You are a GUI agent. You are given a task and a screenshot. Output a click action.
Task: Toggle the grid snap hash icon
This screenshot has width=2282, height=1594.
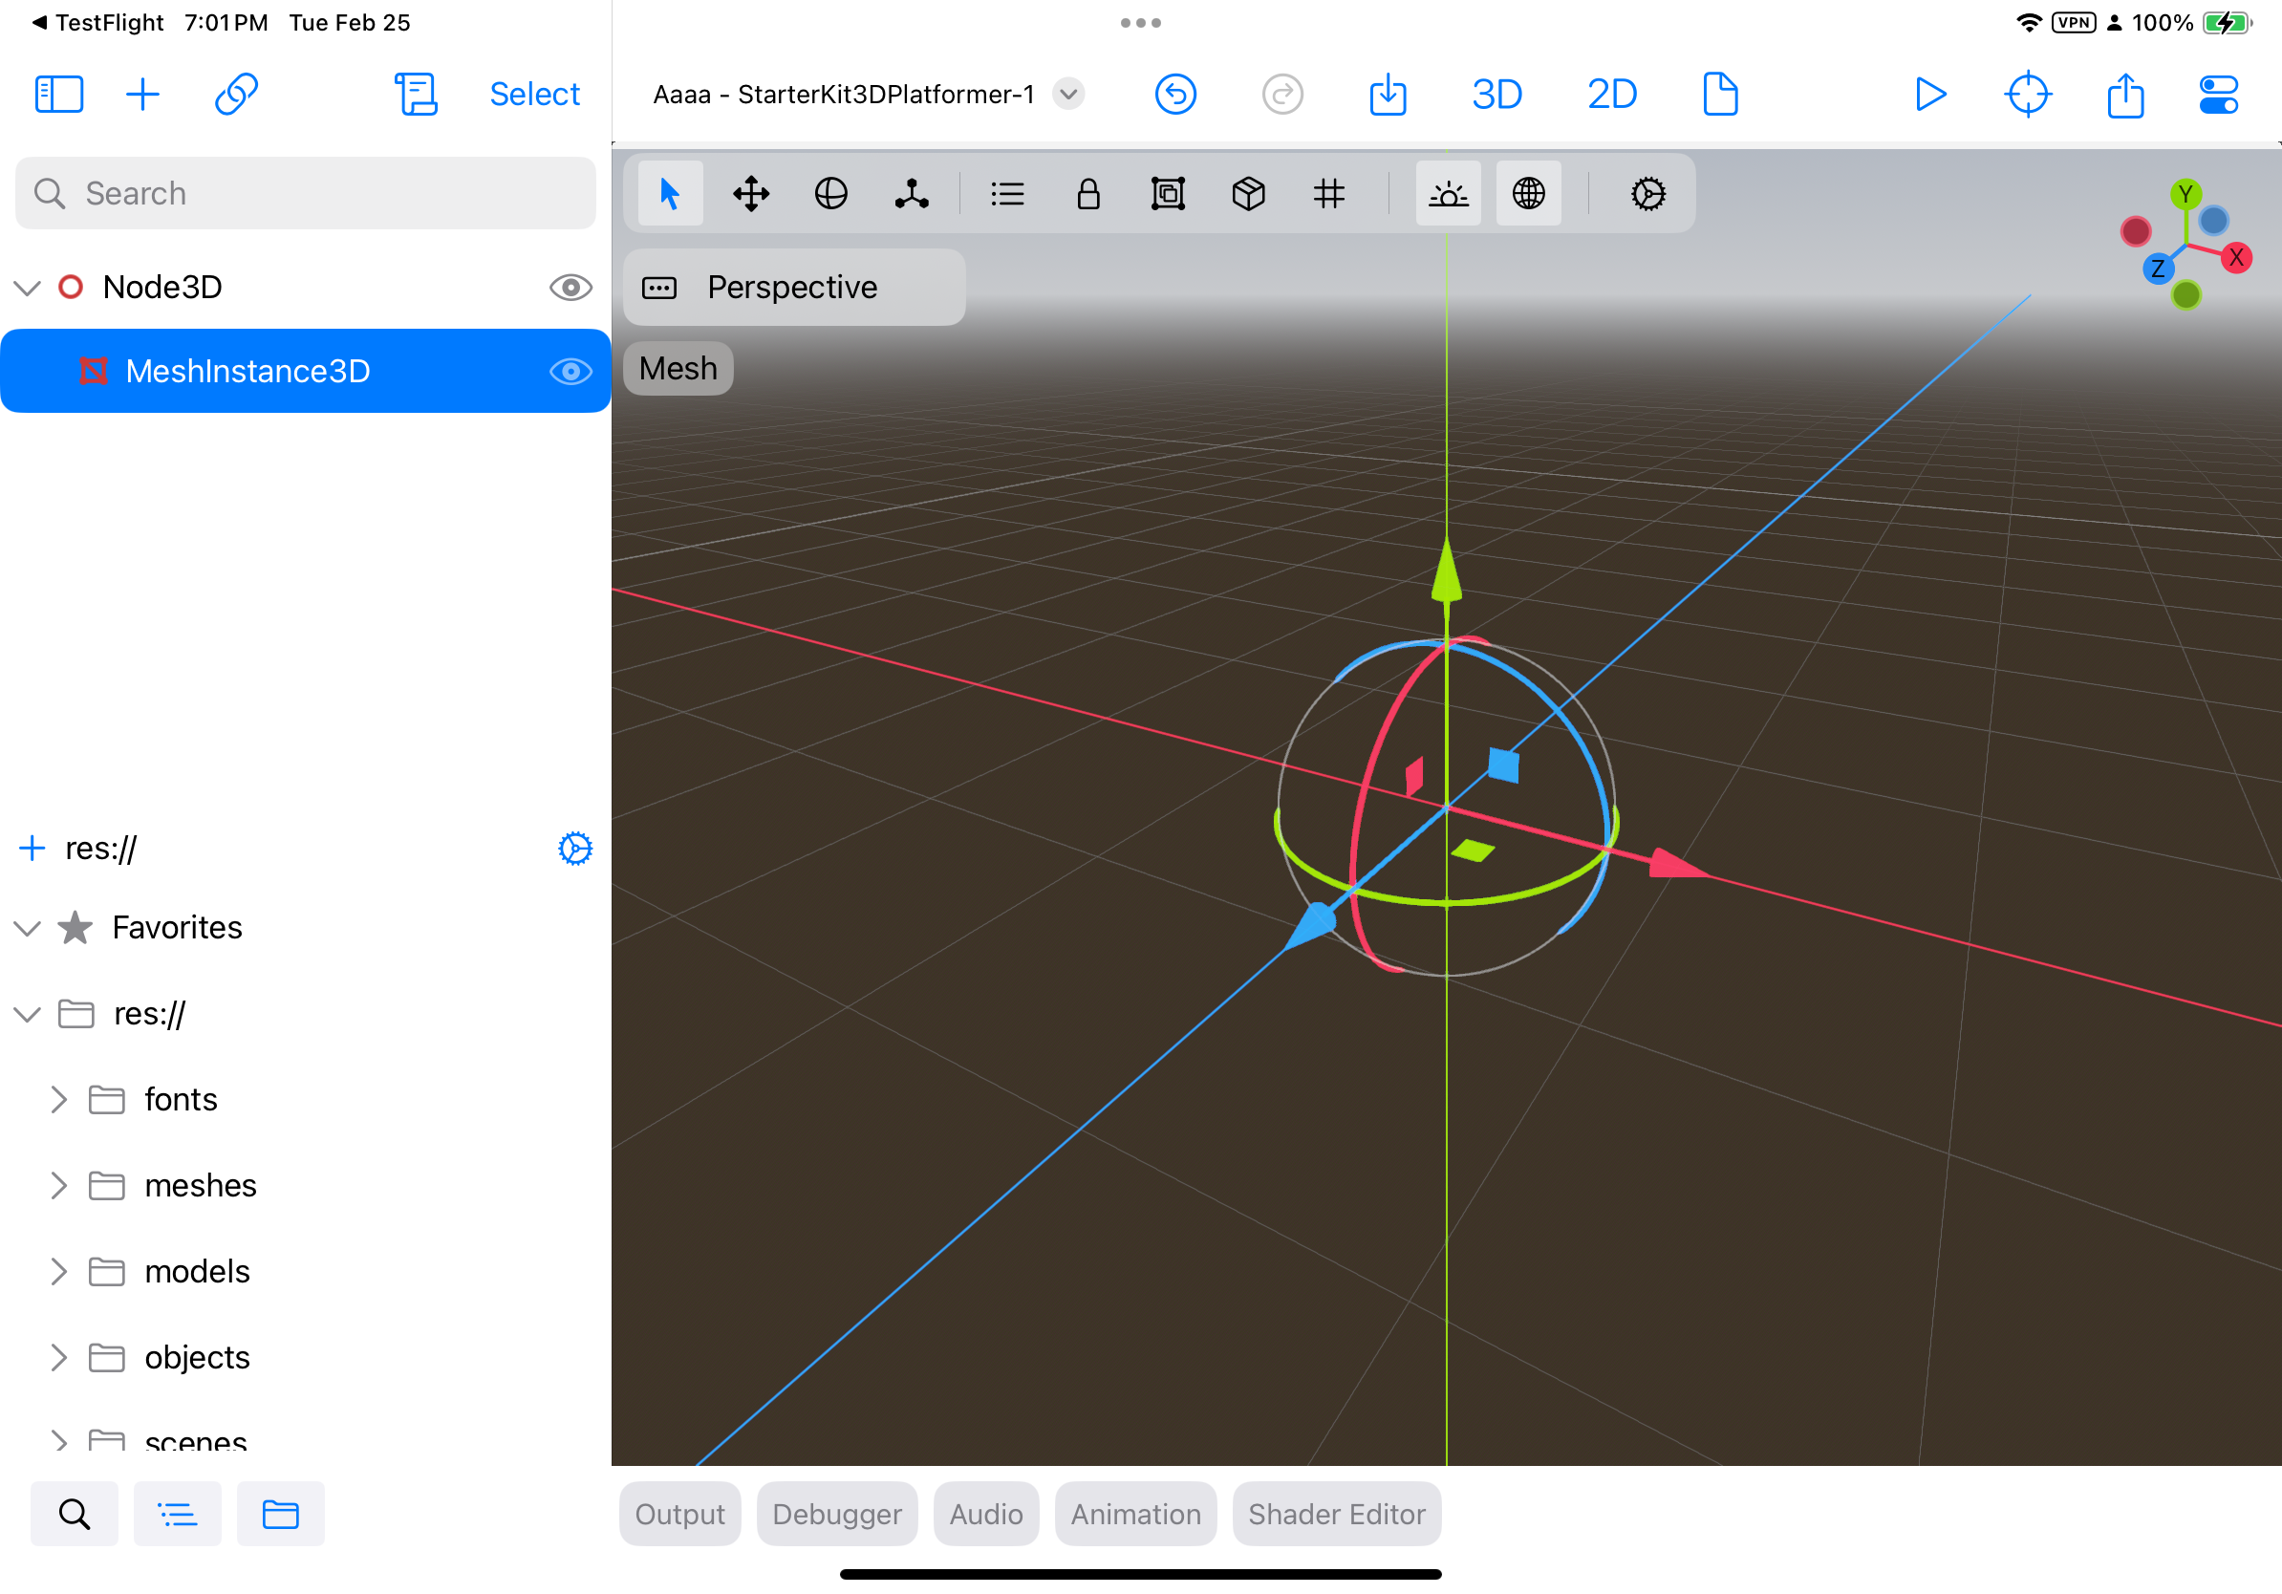1329,193
